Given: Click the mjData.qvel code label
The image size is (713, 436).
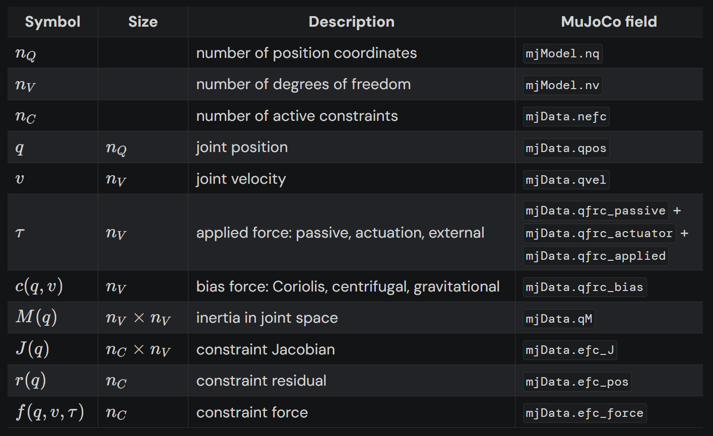Looking at the screenshot, I should (x=566, y=180).
